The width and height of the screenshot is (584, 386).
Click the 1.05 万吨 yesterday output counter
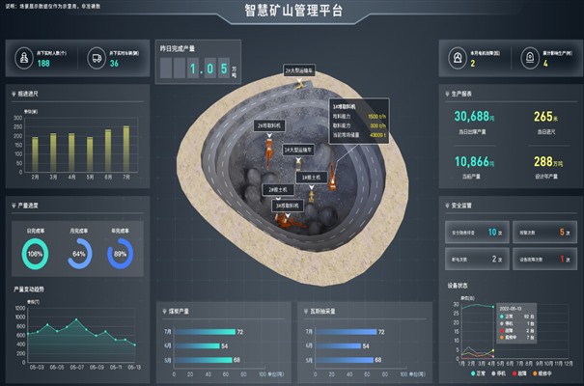tap(199, 69)
